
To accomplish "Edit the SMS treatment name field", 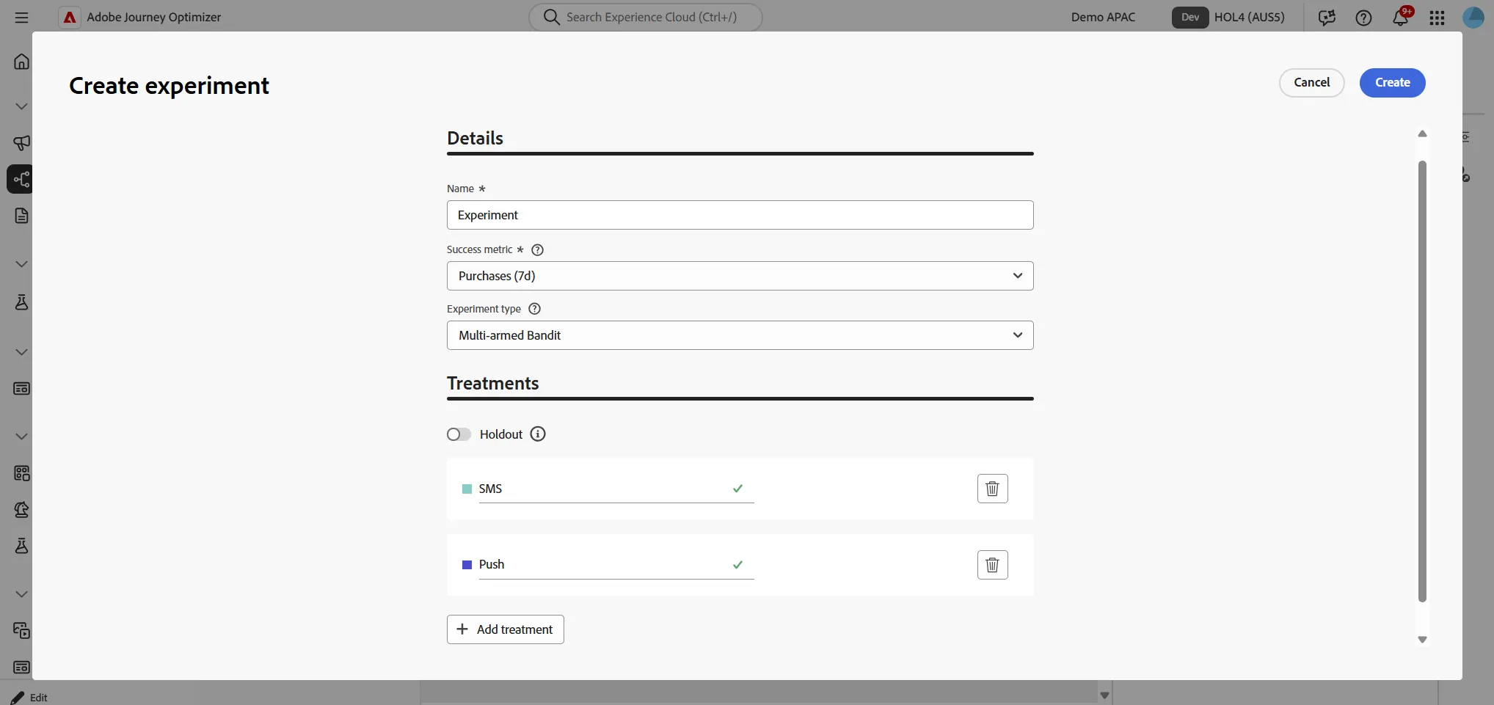I will pos(616,489).
